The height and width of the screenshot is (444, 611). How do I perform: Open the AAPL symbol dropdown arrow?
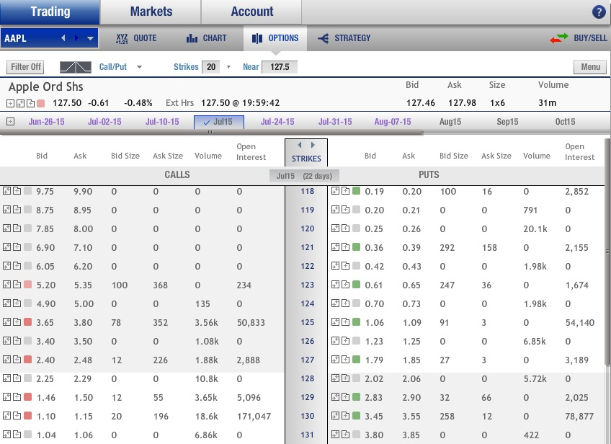[90, 38]
